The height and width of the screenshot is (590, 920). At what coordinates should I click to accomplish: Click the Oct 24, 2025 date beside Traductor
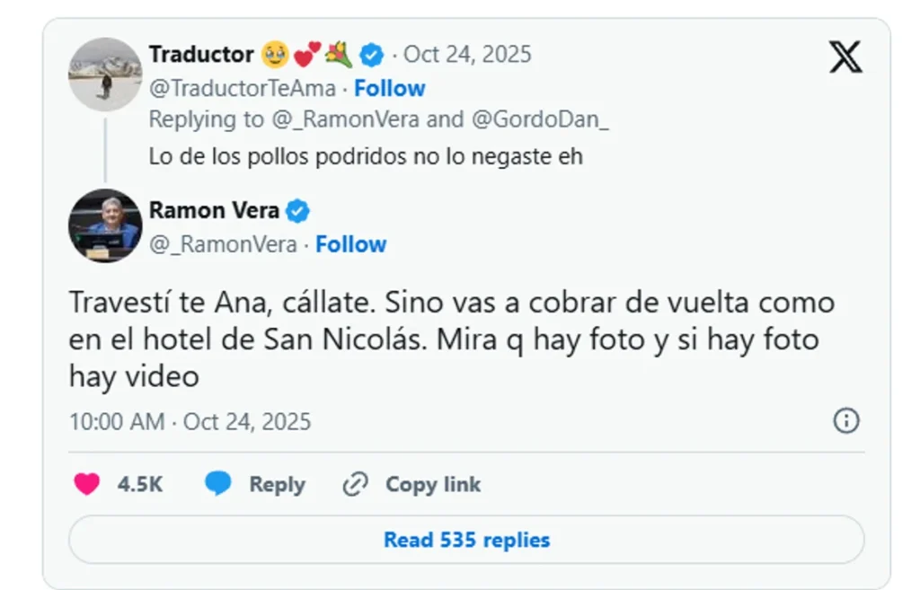tap(467, 55)
